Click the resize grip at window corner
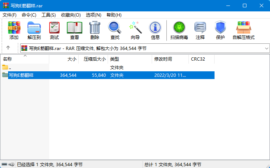The width and height of the screenshot is (270, 168). click(x=267, y=166)
